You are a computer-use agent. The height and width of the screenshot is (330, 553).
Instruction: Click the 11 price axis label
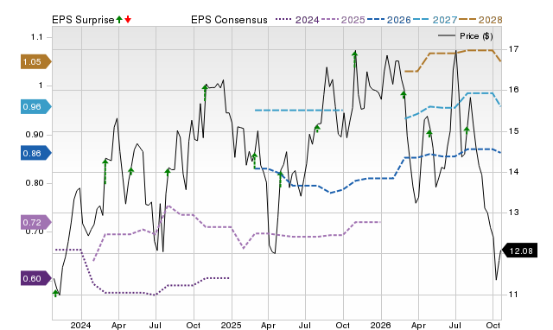pos(513,295)
